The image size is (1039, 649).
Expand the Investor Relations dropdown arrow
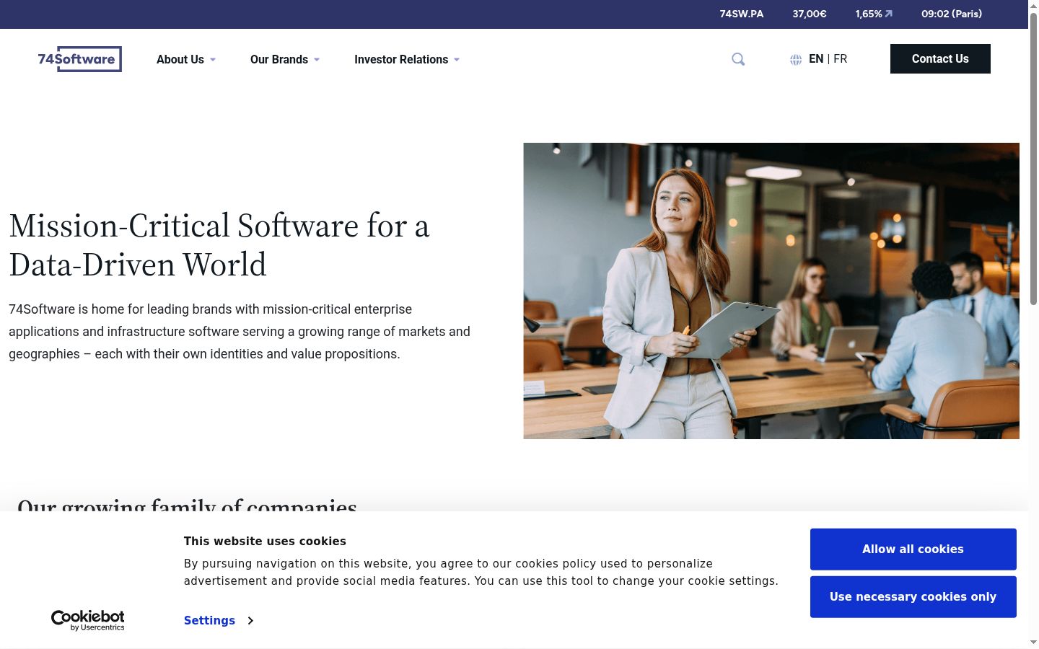click(457, 60)
